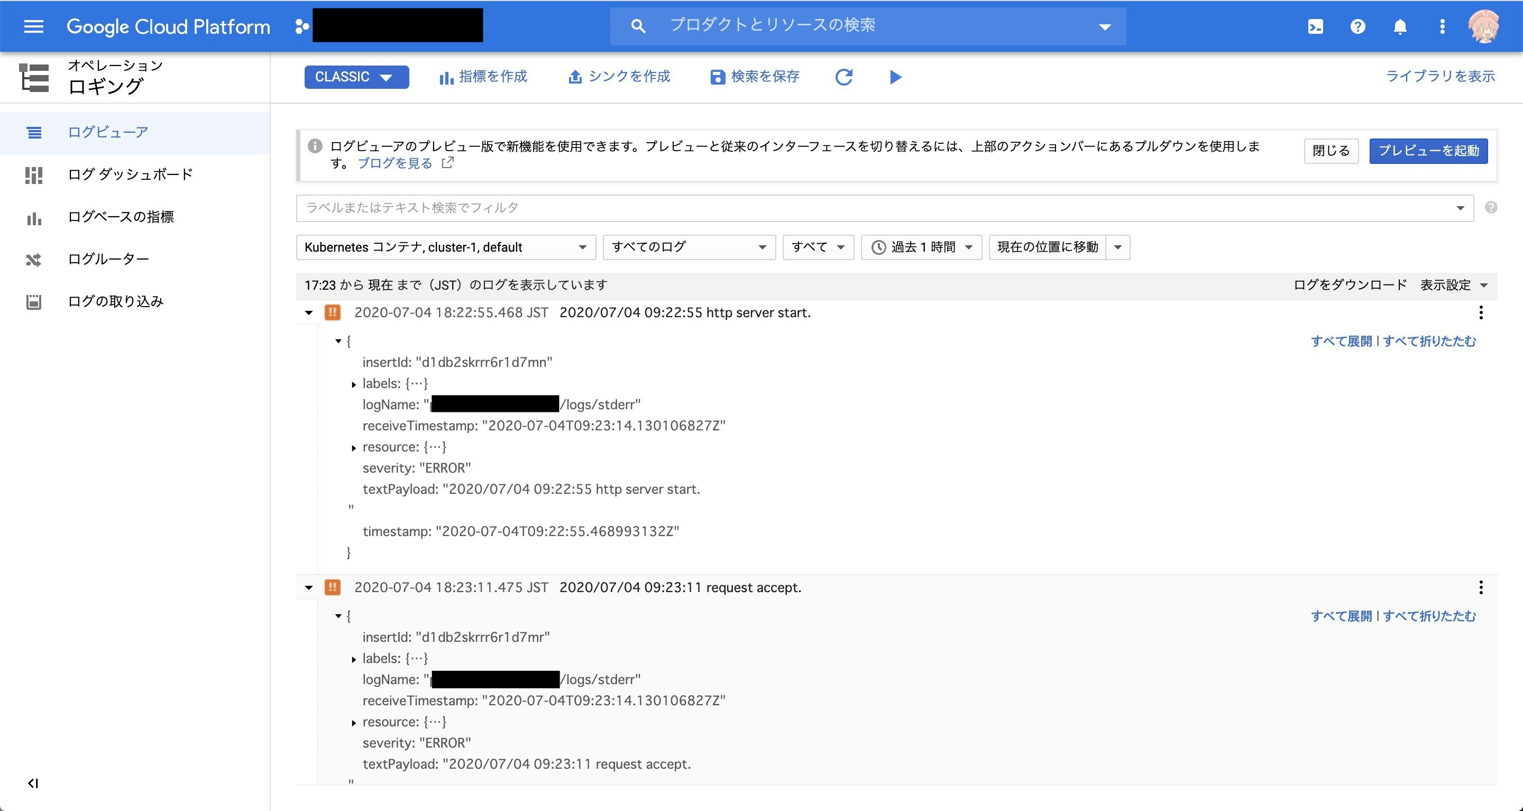The image size is (1523, 811).
Task: Expand labels in the 'http server start' entry
Action: [354, 384]
